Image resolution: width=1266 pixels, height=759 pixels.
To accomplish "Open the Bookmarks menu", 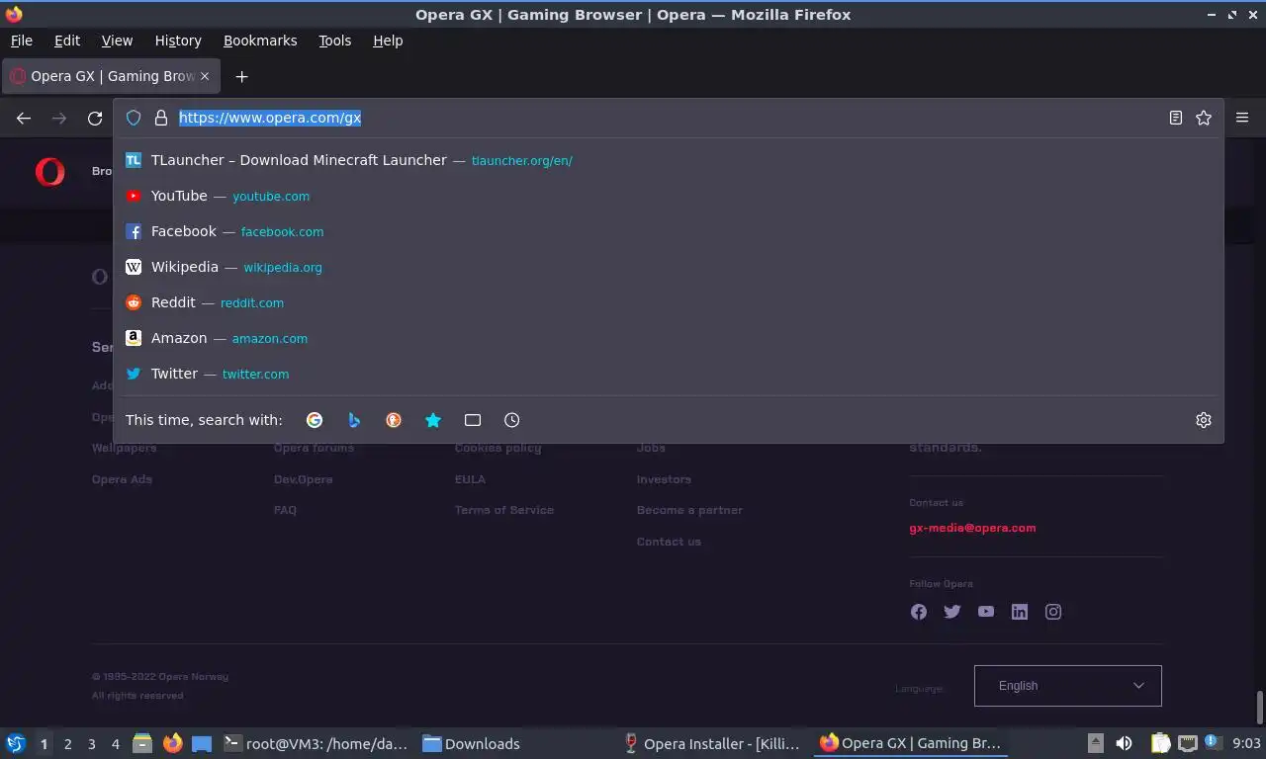I will pyautogui.click(x=260, y=41).
